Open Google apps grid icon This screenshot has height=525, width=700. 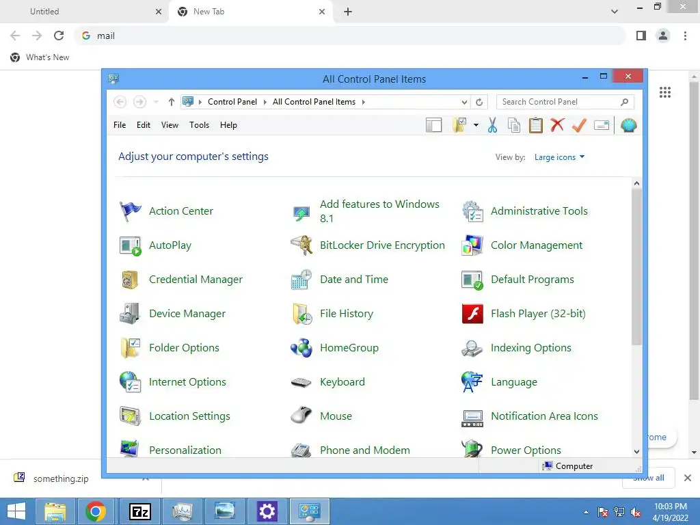tap(665, 92)
